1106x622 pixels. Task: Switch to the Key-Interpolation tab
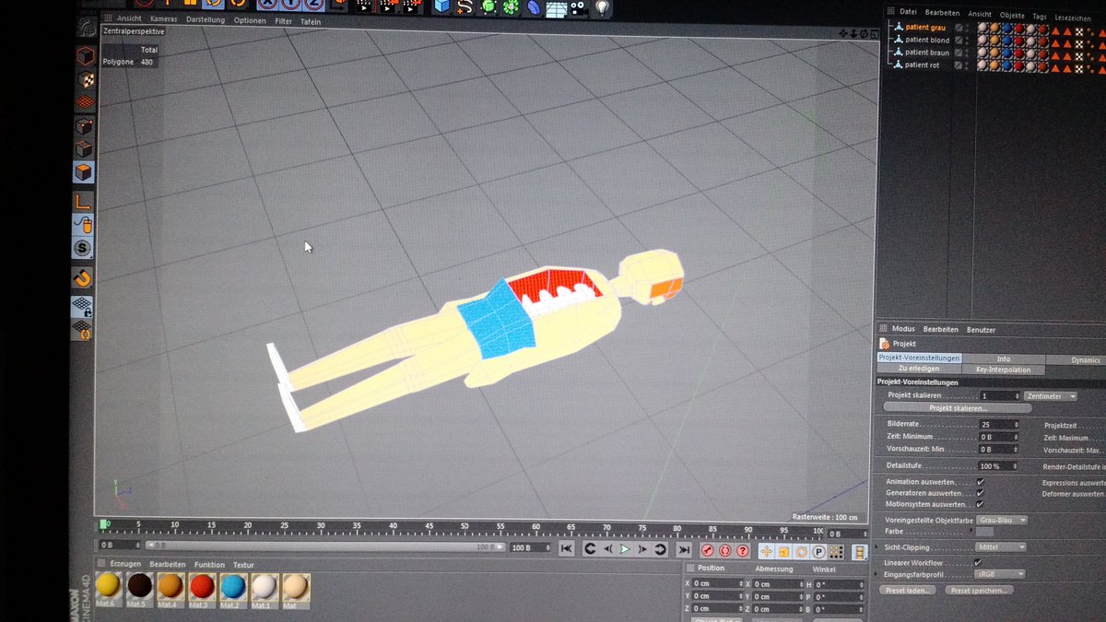pos(1003,370)
